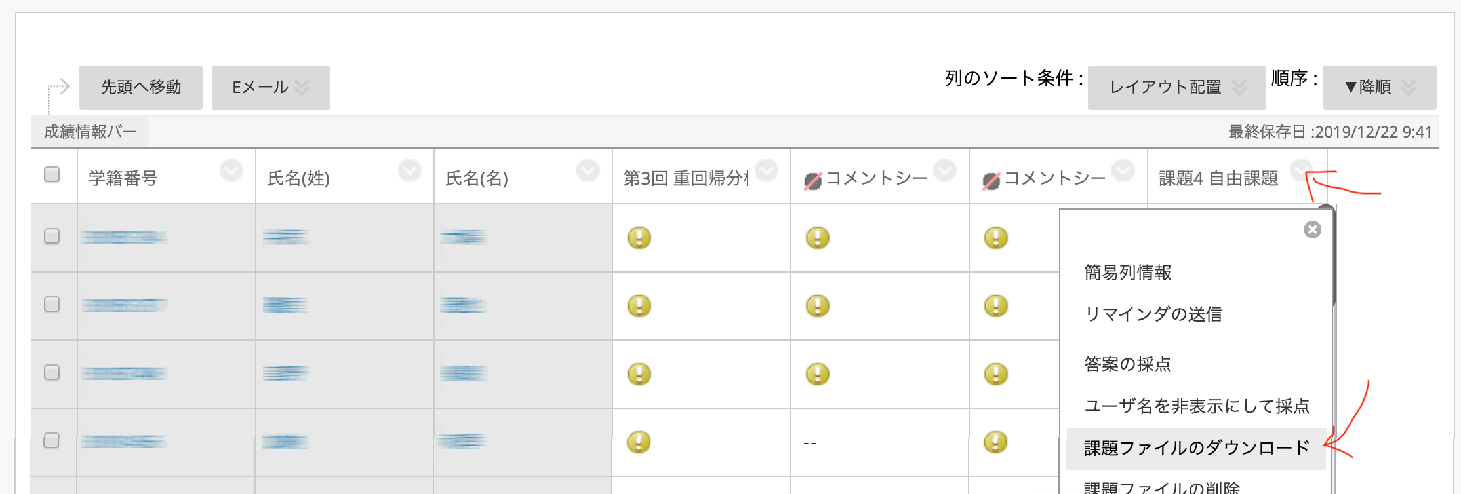
Task: Click needs-grading icon in first row of first コメントシート column
Action: click(817, 237)
